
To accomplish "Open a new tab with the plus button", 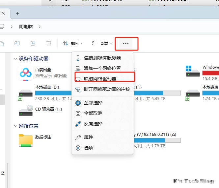I will 18,13.
